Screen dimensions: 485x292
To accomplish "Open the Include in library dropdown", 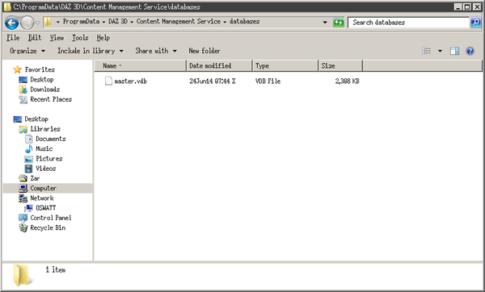I will tap(91, 51).
